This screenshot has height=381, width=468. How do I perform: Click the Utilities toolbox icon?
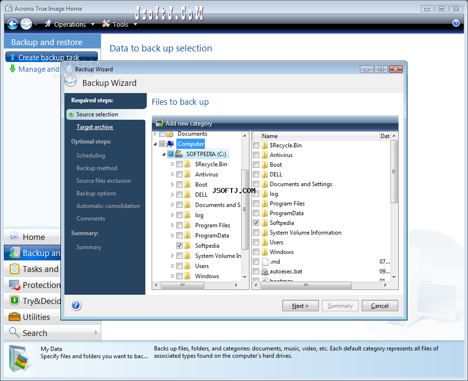[x=15, y=317]
